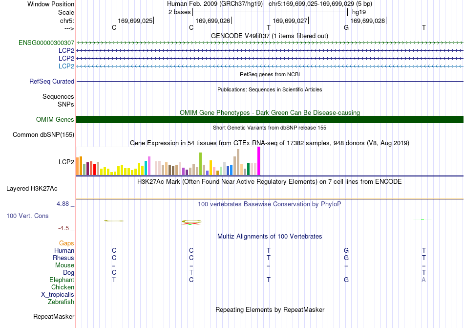Click the Zebrafish species row label
This screenshot has height=328, width=464.
61,302
